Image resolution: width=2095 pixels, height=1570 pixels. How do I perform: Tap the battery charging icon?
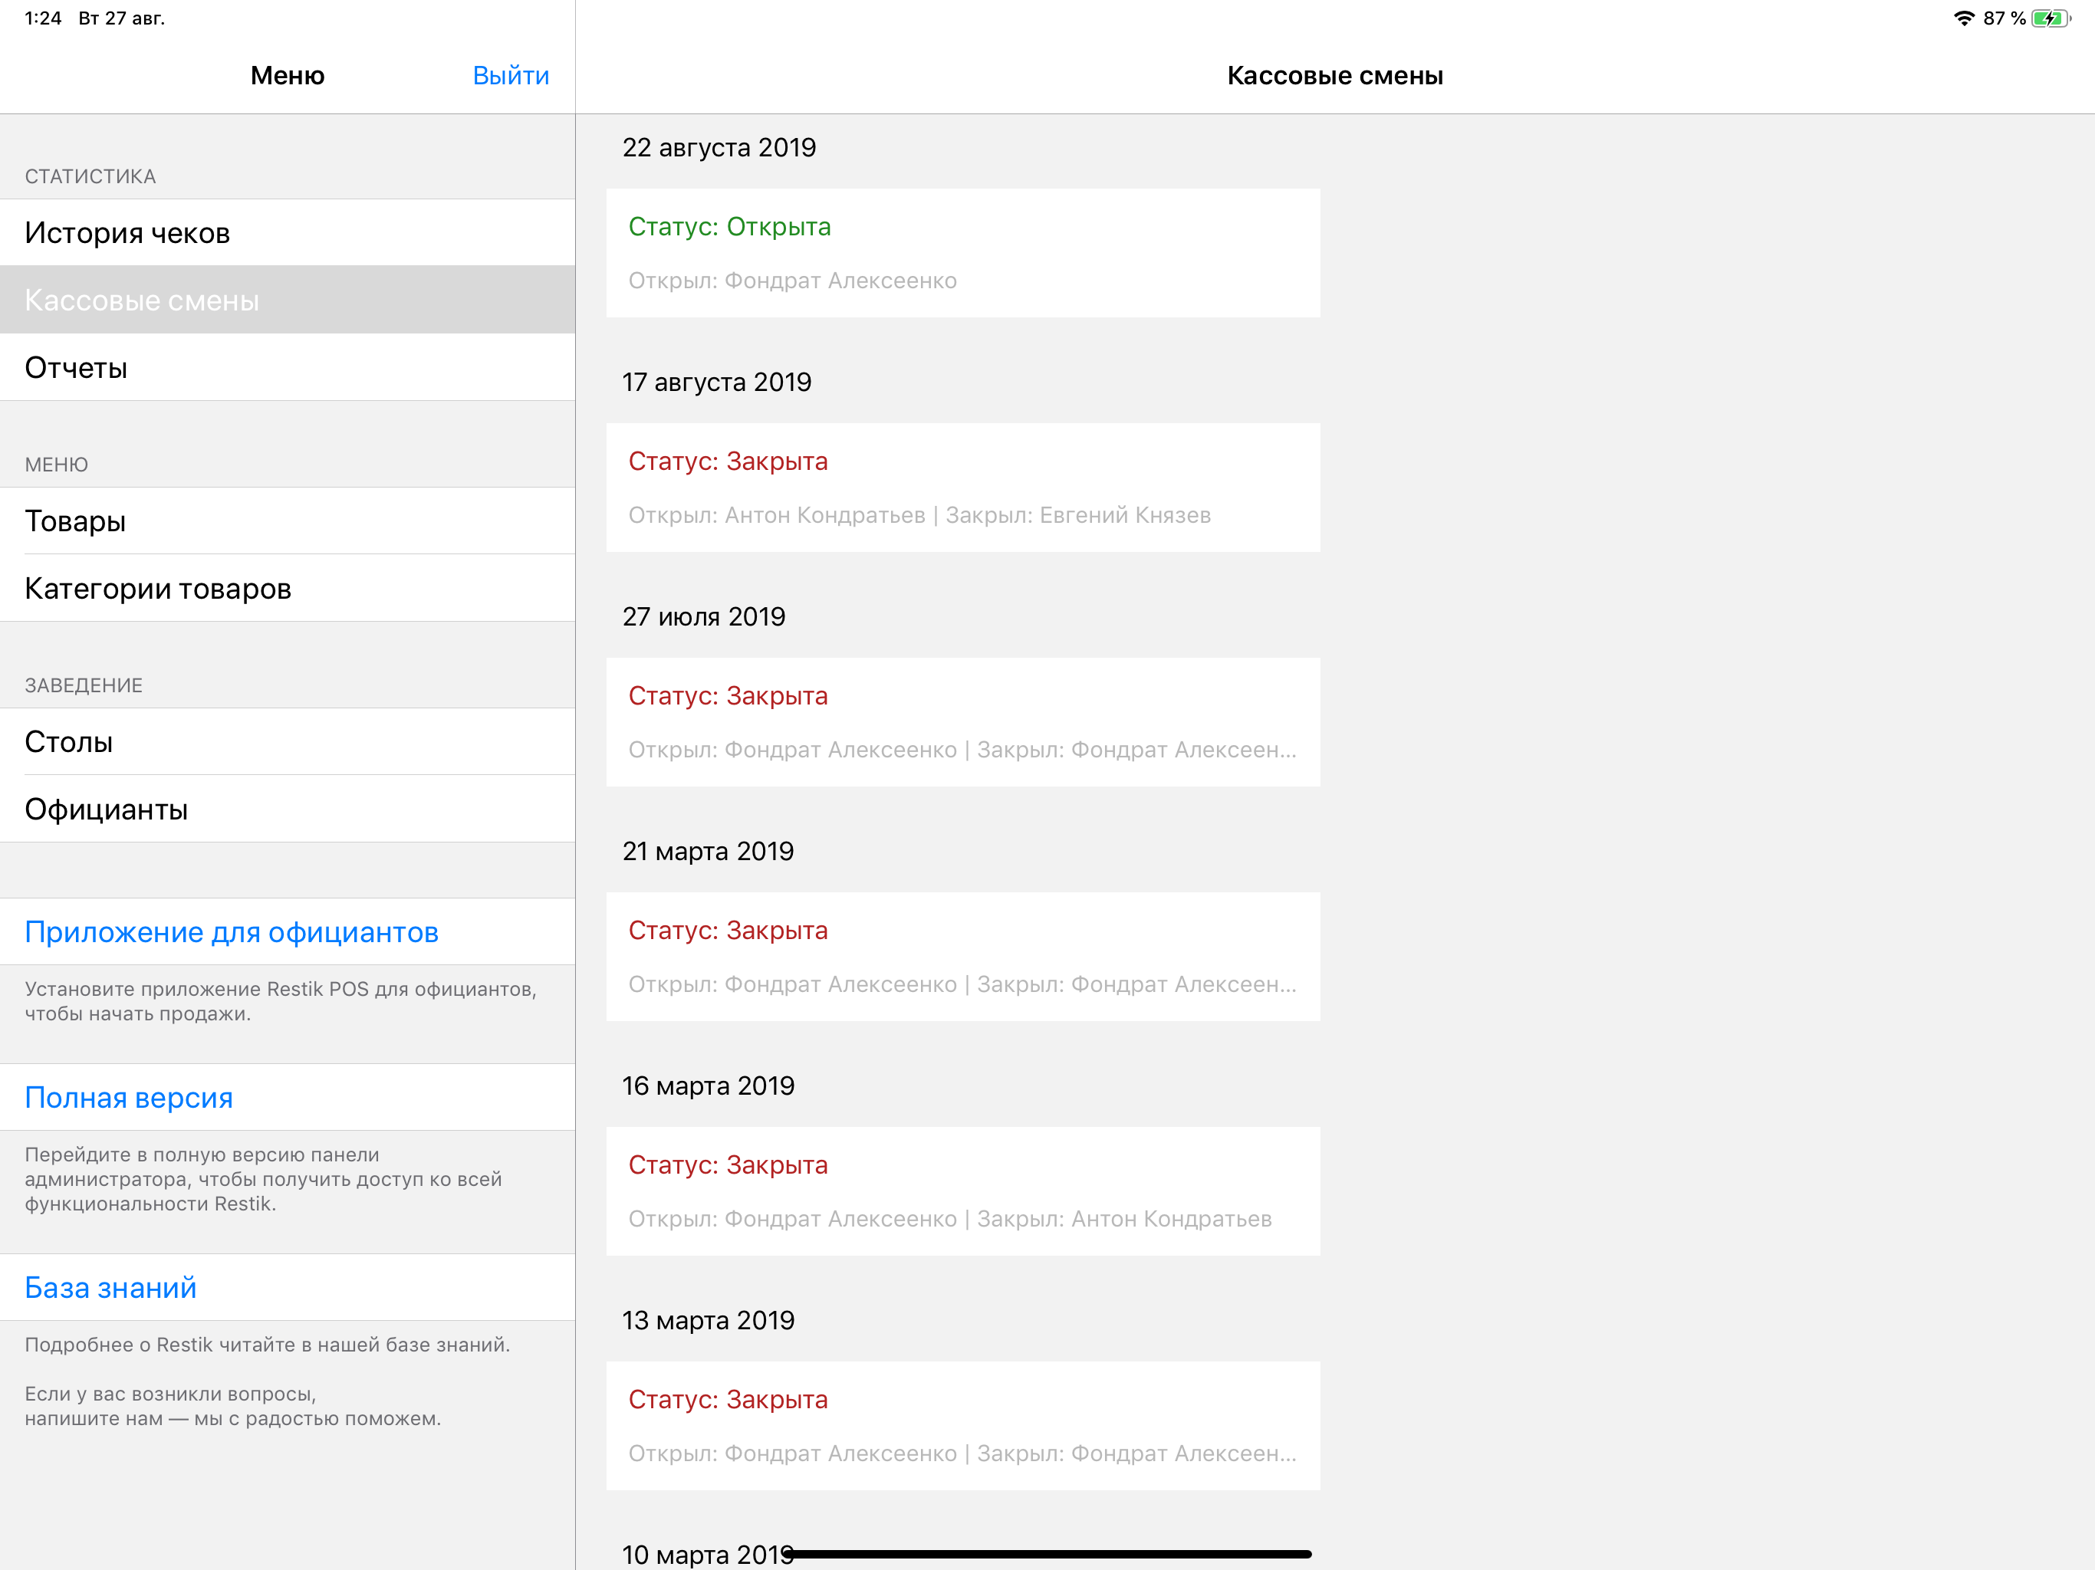[2051, 18]
